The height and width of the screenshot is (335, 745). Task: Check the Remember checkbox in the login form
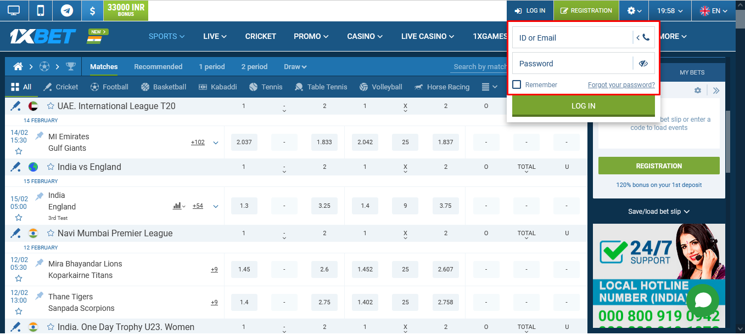(x=516, y=84)
